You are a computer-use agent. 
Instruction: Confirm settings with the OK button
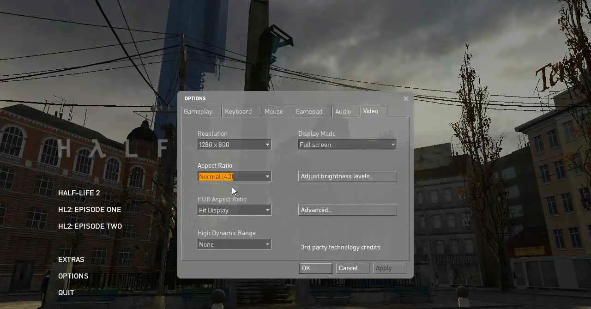point(315,268)
